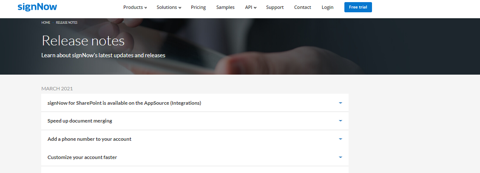
Task: Open the Solutions dropdown menu
Action: pos(169,7)
